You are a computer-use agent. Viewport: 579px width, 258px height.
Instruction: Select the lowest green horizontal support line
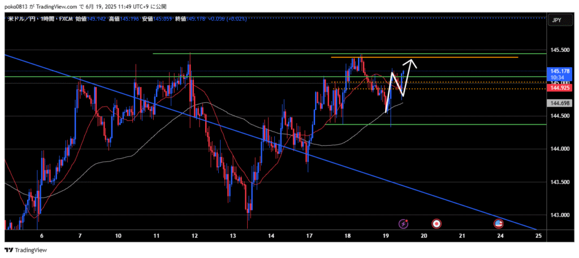tap(452, 124)
